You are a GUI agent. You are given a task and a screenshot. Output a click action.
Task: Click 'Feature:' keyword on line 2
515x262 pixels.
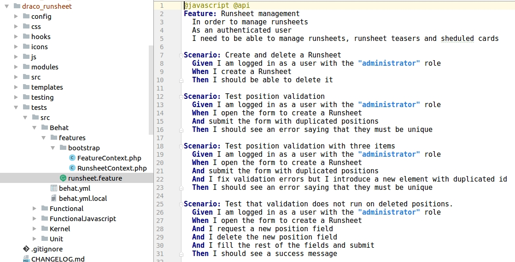coord(200,13)
